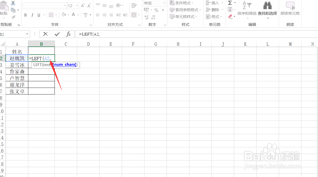The image size is (318, 177).
Task: Select column C header
Action: click(x=66, y=44)
